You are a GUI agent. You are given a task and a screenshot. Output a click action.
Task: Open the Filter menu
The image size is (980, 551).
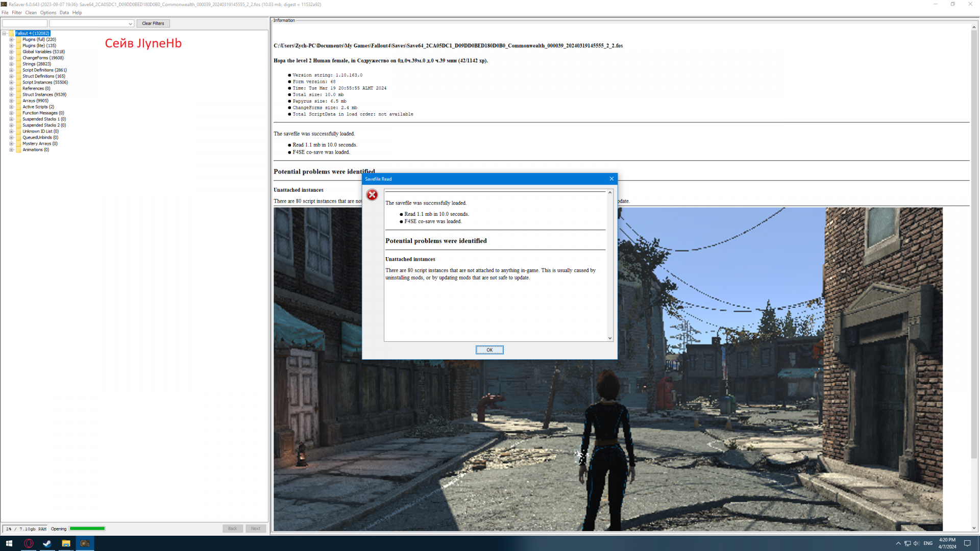tap(17, 13)
